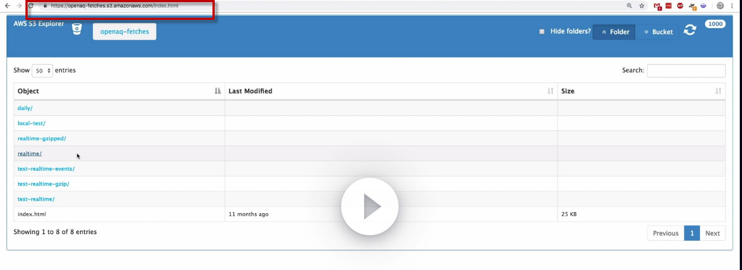Click the purple round extension icon
This screenshot has height=270, width=742.
703,6
